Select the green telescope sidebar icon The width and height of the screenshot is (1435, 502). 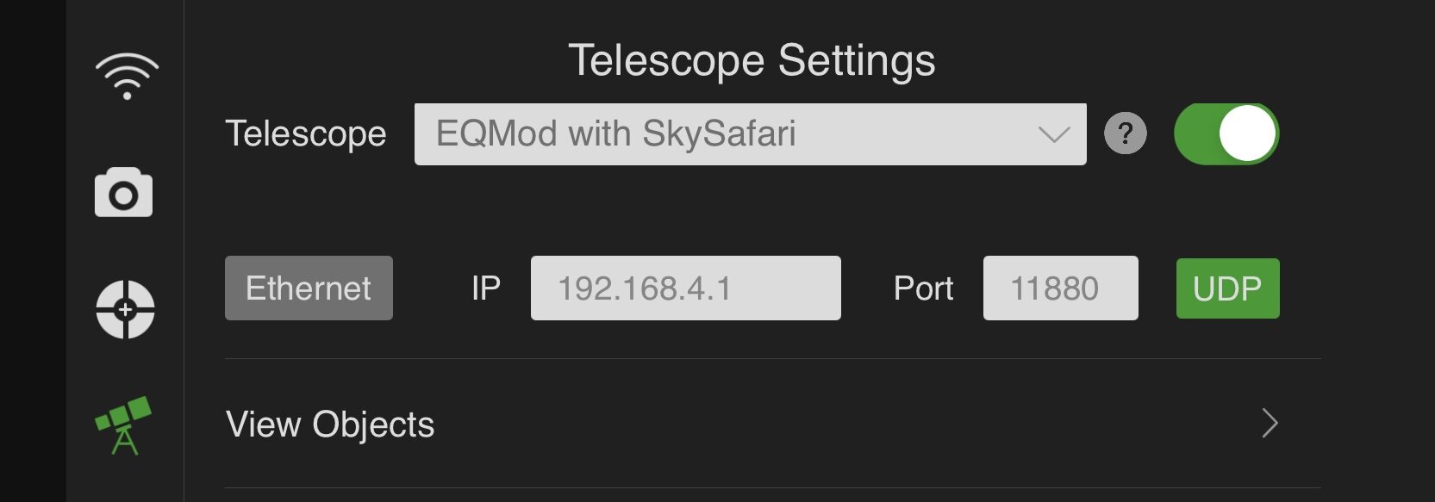[124, 425]
